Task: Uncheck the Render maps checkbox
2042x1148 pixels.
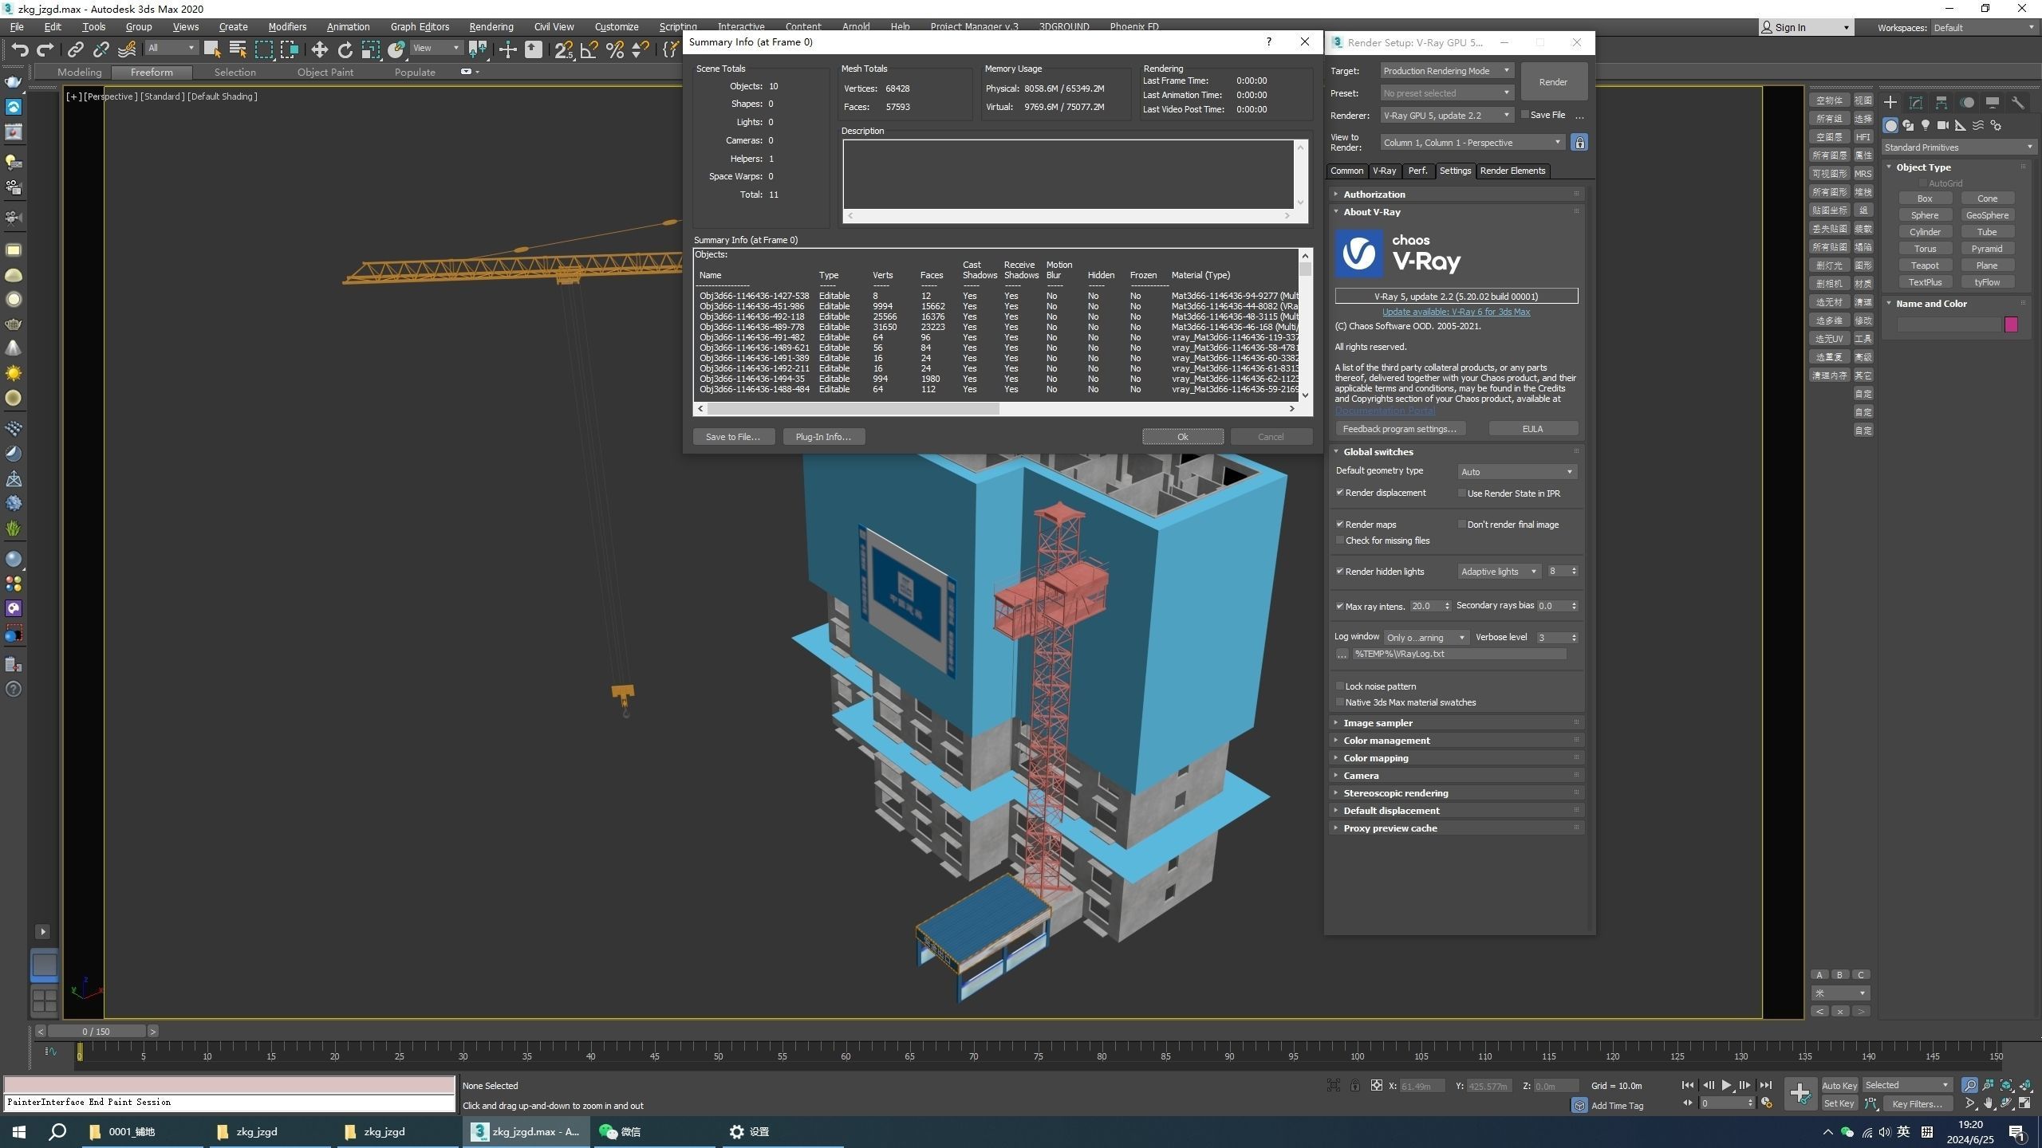Action: click(1339, 524)
